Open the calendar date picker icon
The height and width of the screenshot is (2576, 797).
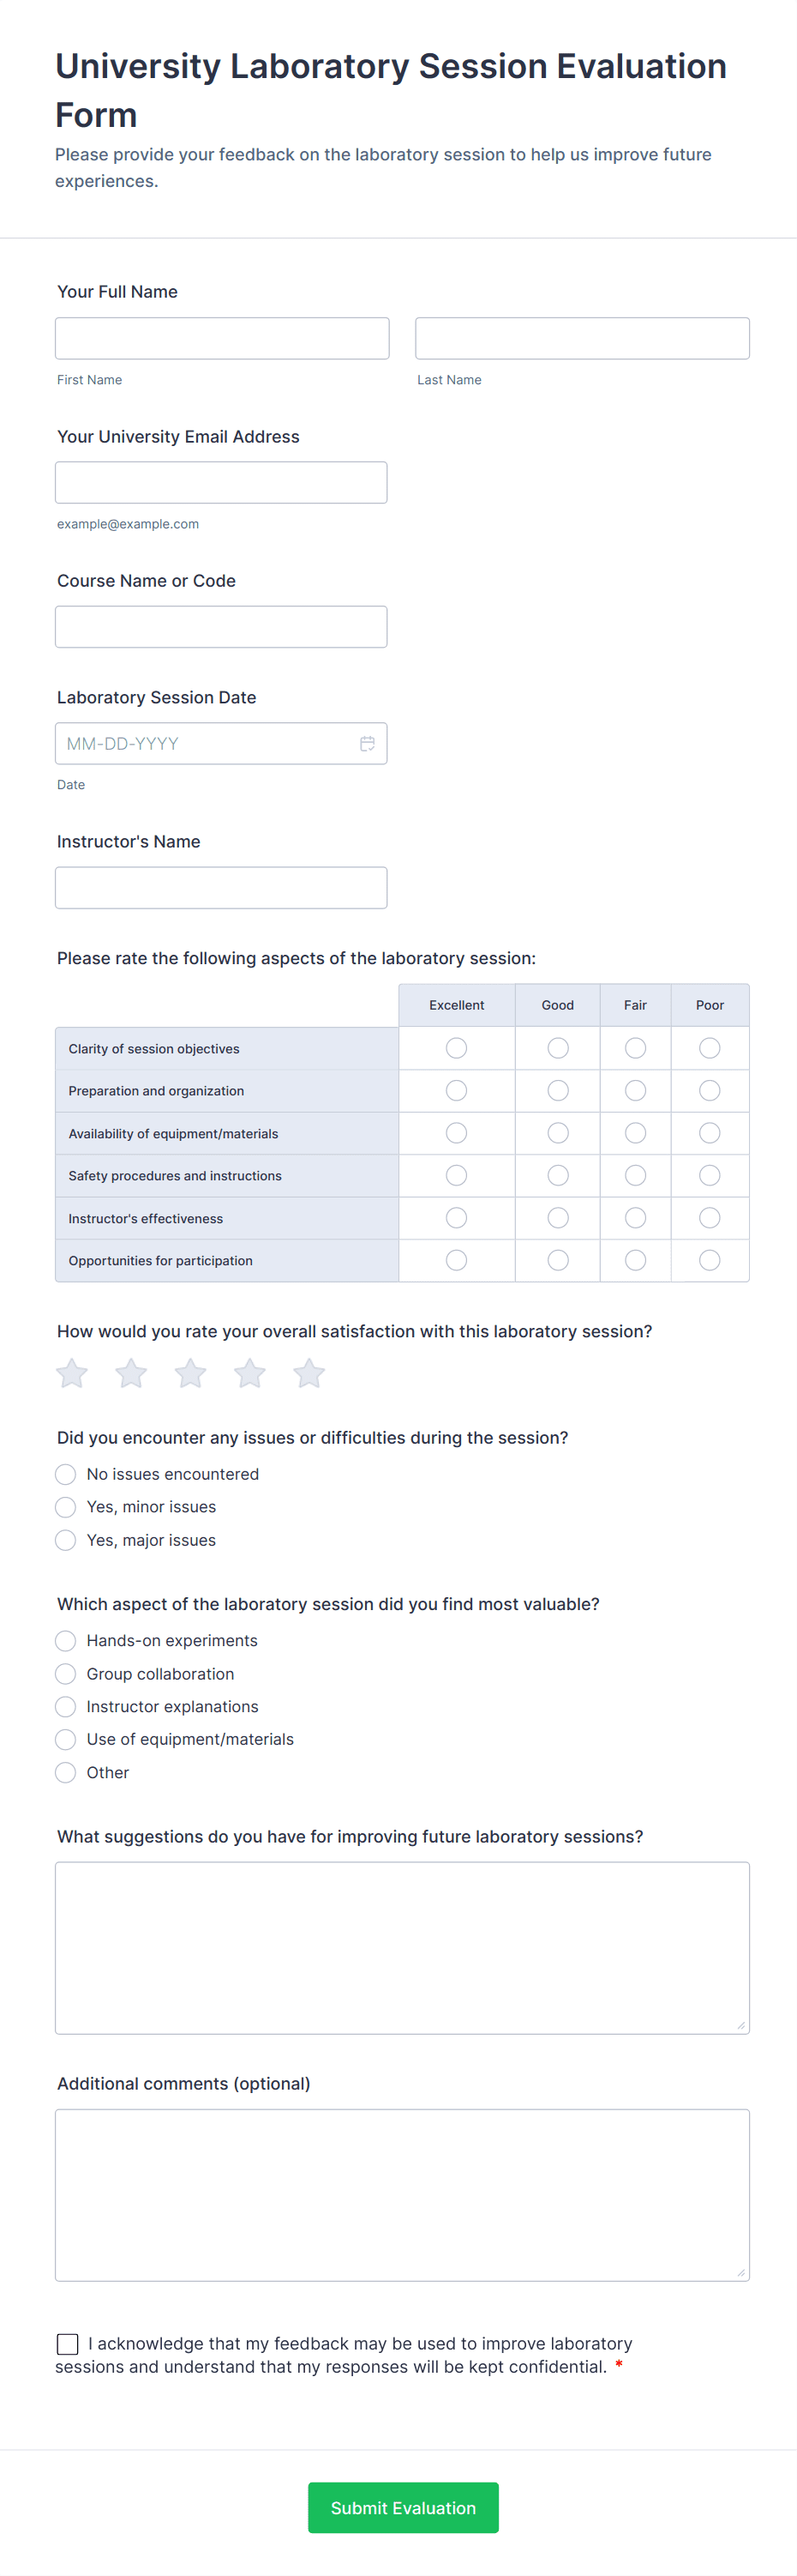pyautogui.click(x=367, y=743)
